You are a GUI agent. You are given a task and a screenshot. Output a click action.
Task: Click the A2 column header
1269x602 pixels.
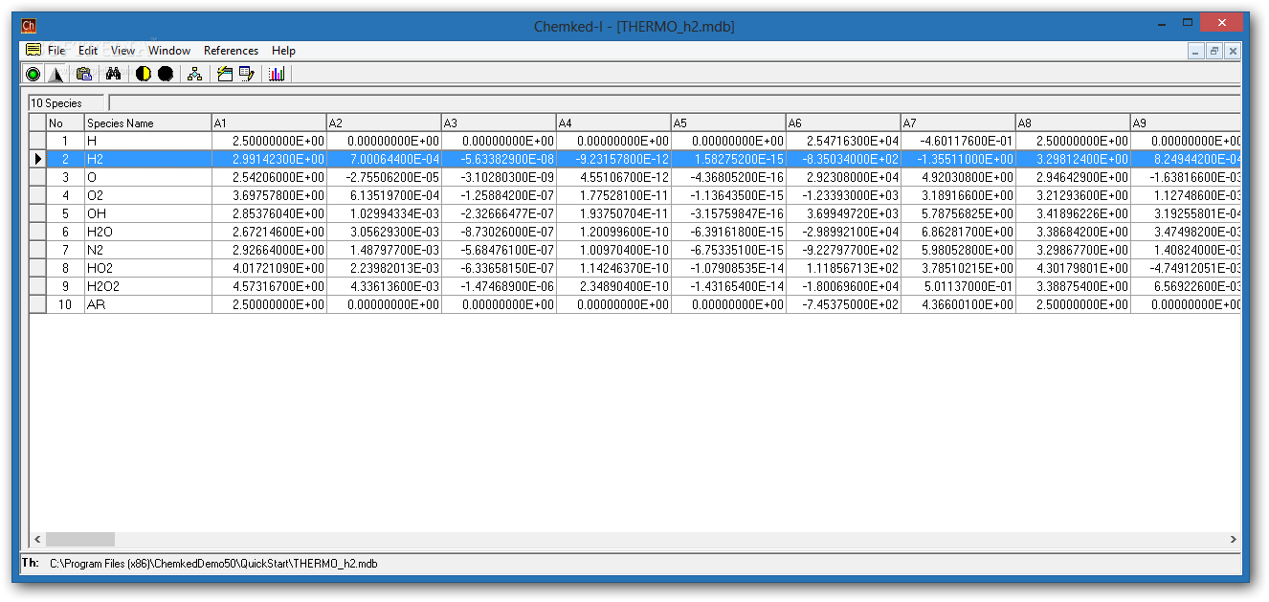pos(384,123)
